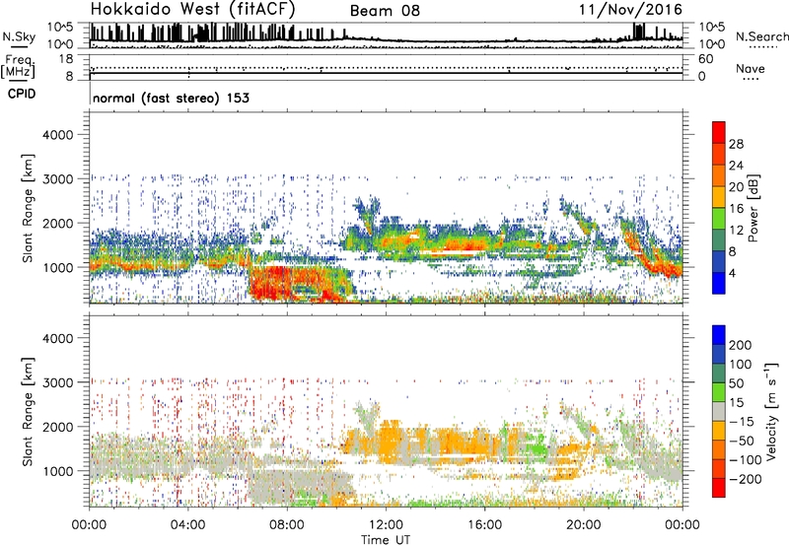Viewport: 789px width, 546px height.
Task: Select the blue top segment of Velocity colorbar
Action: click(719, 335)
